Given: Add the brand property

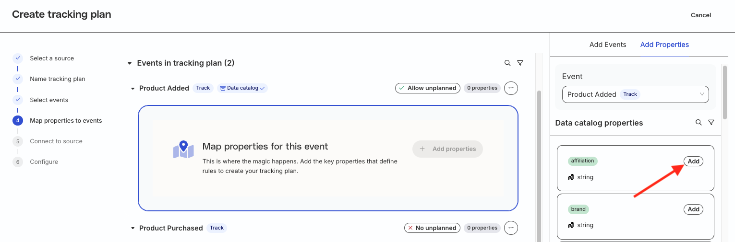Looking at the screenshot, I should [693, 209].
